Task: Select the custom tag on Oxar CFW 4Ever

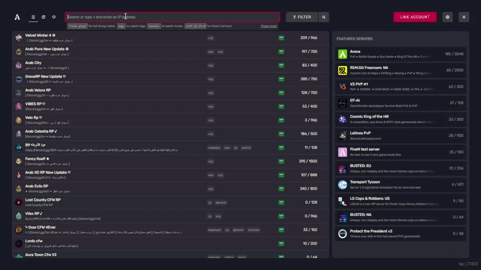Action: tap(253, 230)
